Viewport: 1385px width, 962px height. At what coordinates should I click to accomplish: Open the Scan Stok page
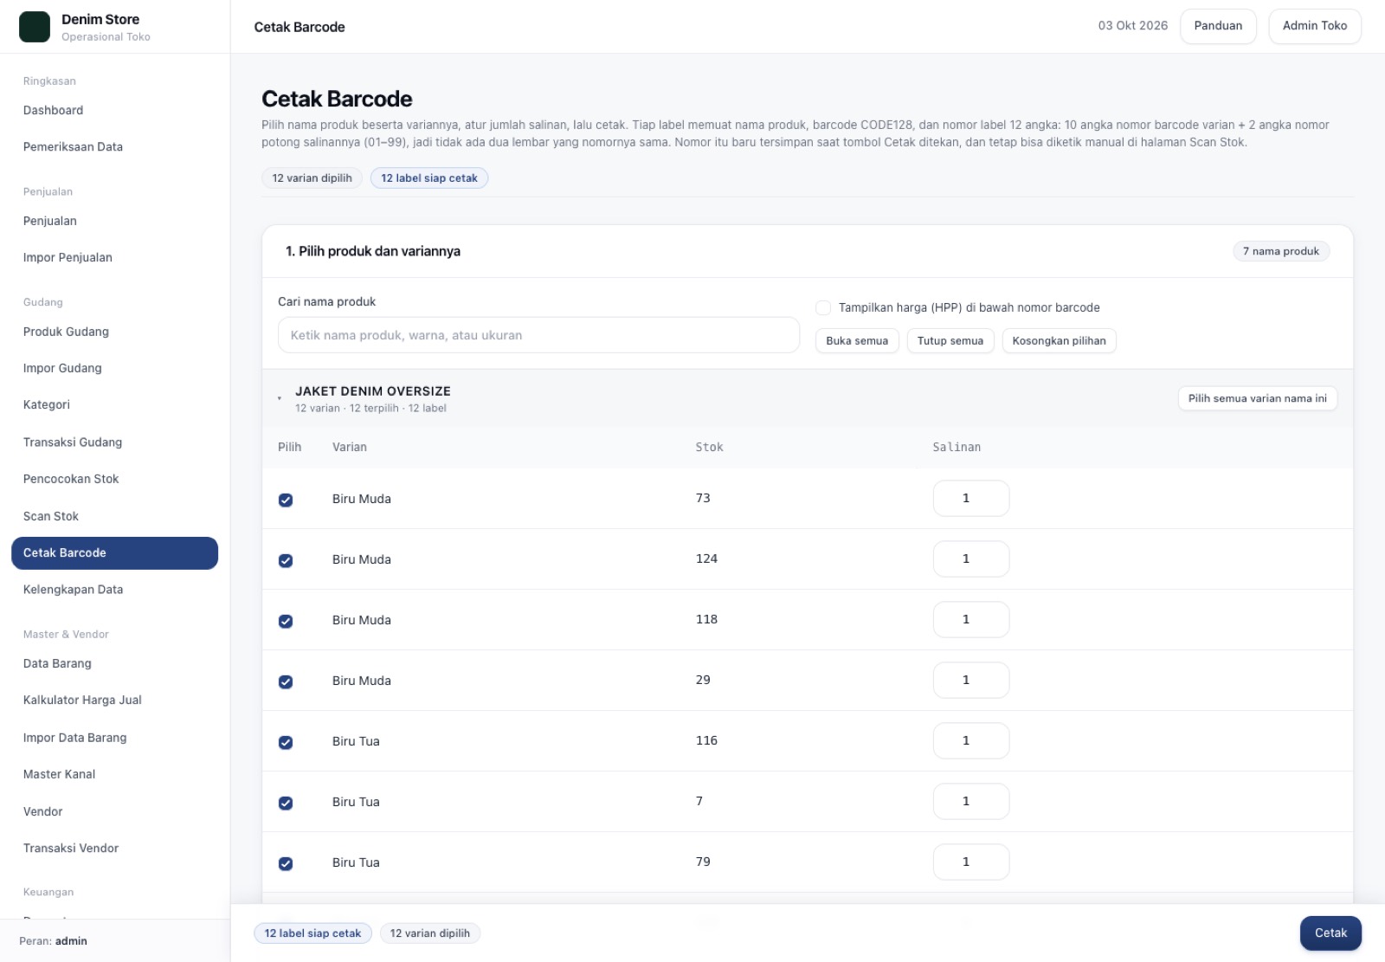pyautogui.click(x=114, y=516)
